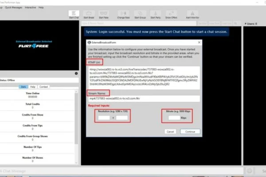266x177 pixels.
Task: Click the Login successful system message
Action: pyautogui.click(x=156, y=32)
